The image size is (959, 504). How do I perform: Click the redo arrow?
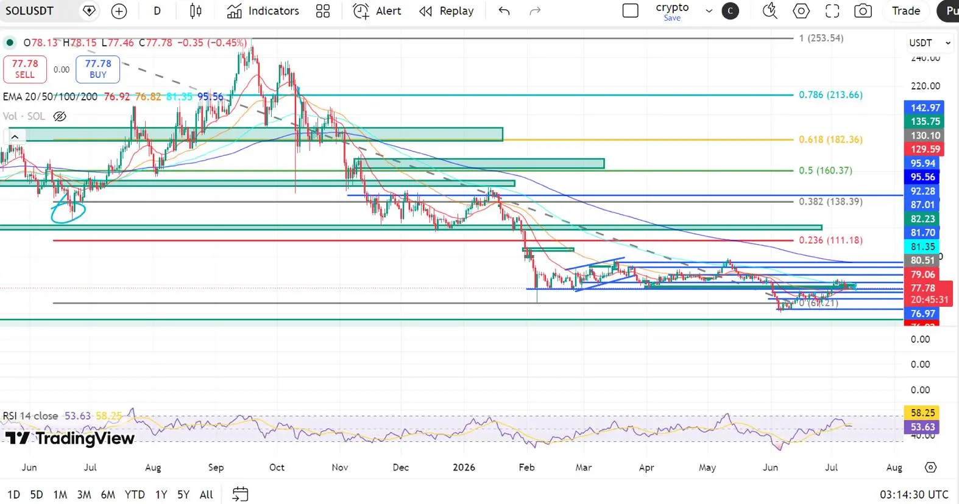pyautogui.click(x=535, y=11)
